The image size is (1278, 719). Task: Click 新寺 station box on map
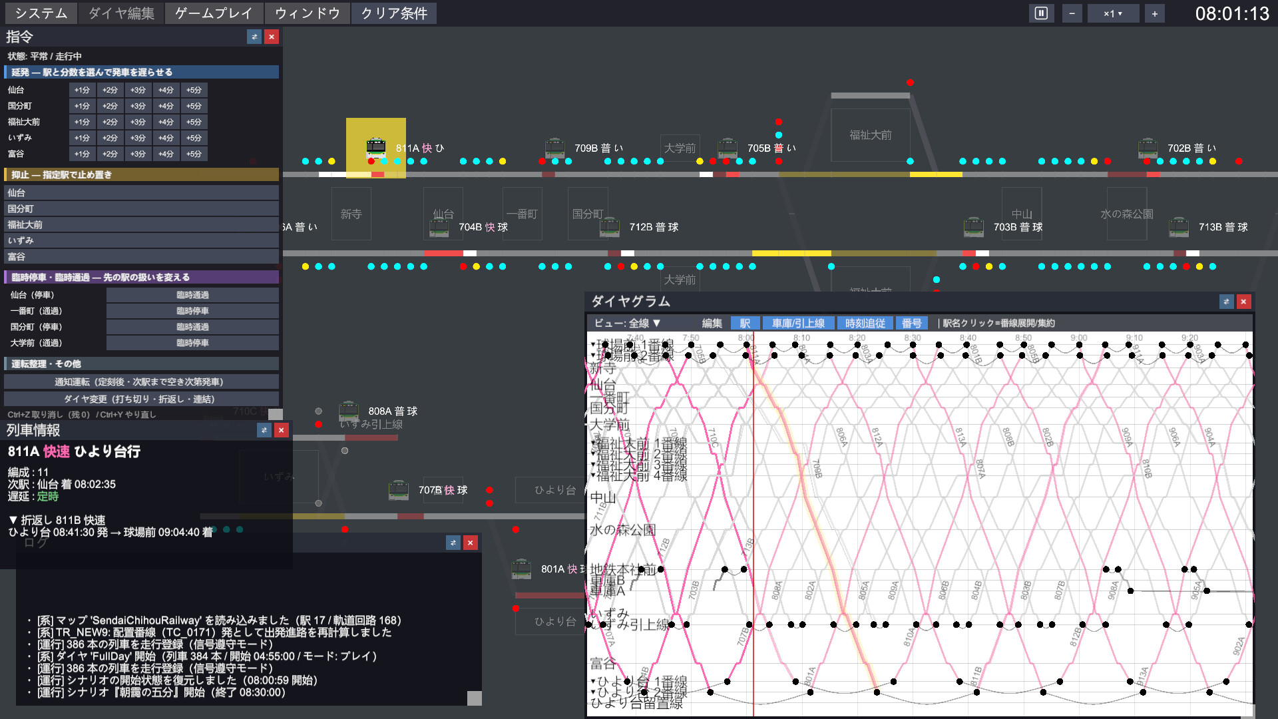point(351,214)
